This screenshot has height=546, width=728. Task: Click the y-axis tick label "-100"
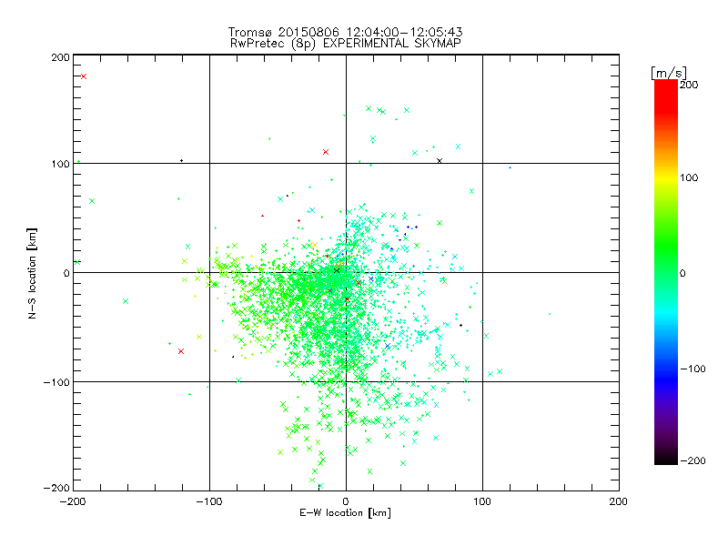[x=56, y=382]
